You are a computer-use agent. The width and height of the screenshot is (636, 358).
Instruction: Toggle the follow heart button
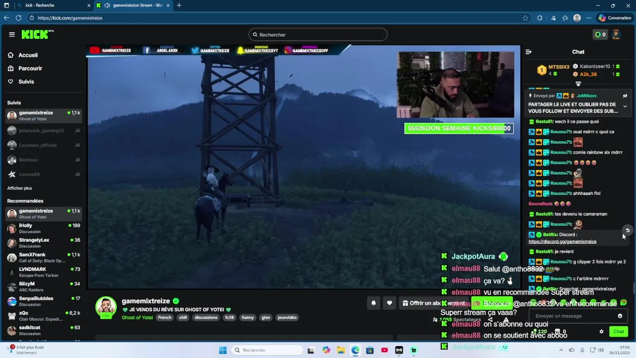click(x=390, y=303)
